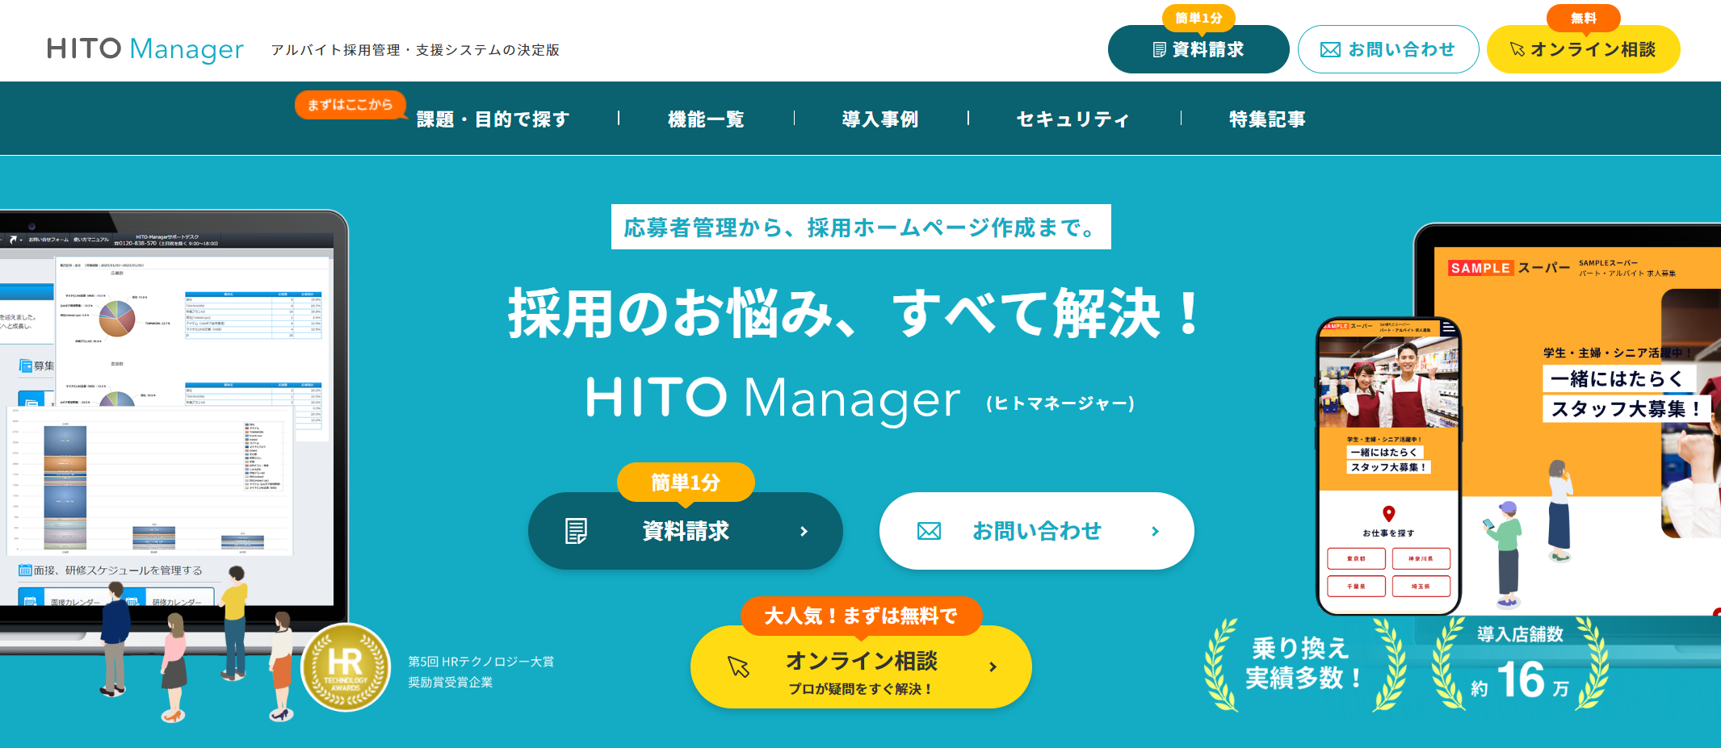Click the document icon on the large 資料請求 button
The width and height of the screenshot is (1721, 748).
pos(576,531)
